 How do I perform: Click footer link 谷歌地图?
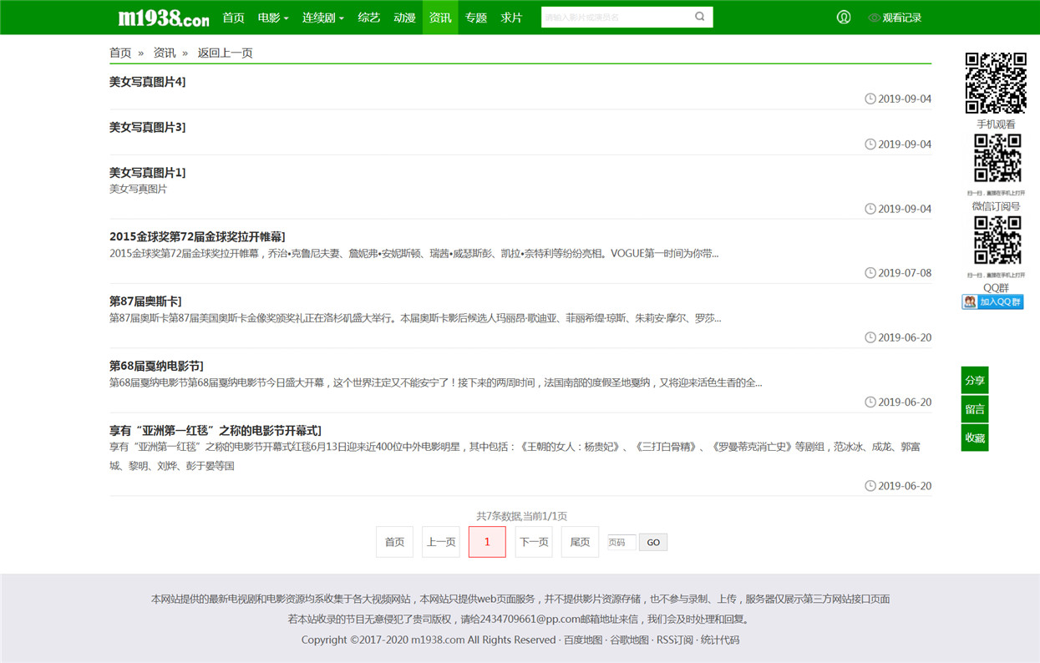pyautogui.click(x=629, y=640)
